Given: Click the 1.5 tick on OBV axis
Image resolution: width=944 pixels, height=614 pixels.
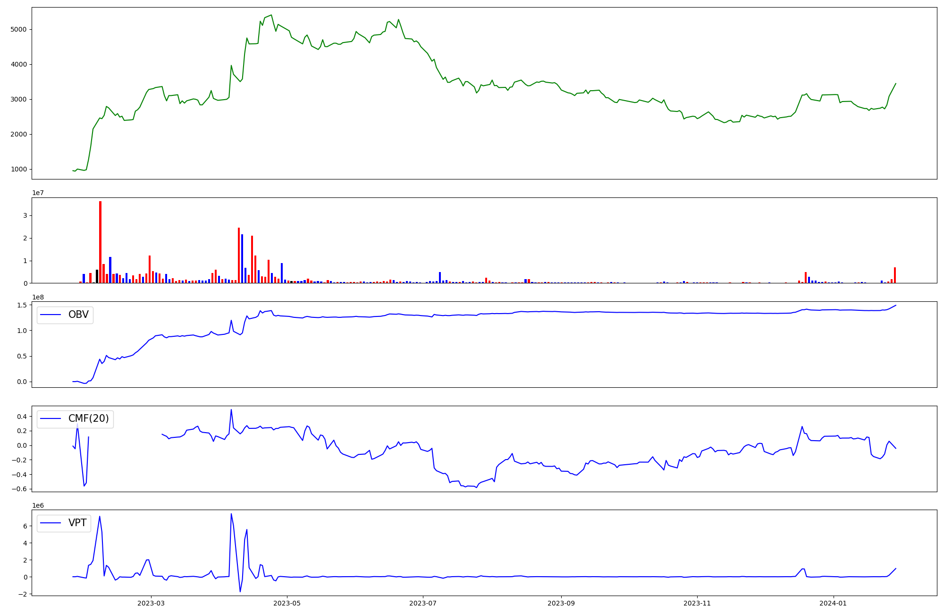Looking at the screenshot, I should point(22,305).
